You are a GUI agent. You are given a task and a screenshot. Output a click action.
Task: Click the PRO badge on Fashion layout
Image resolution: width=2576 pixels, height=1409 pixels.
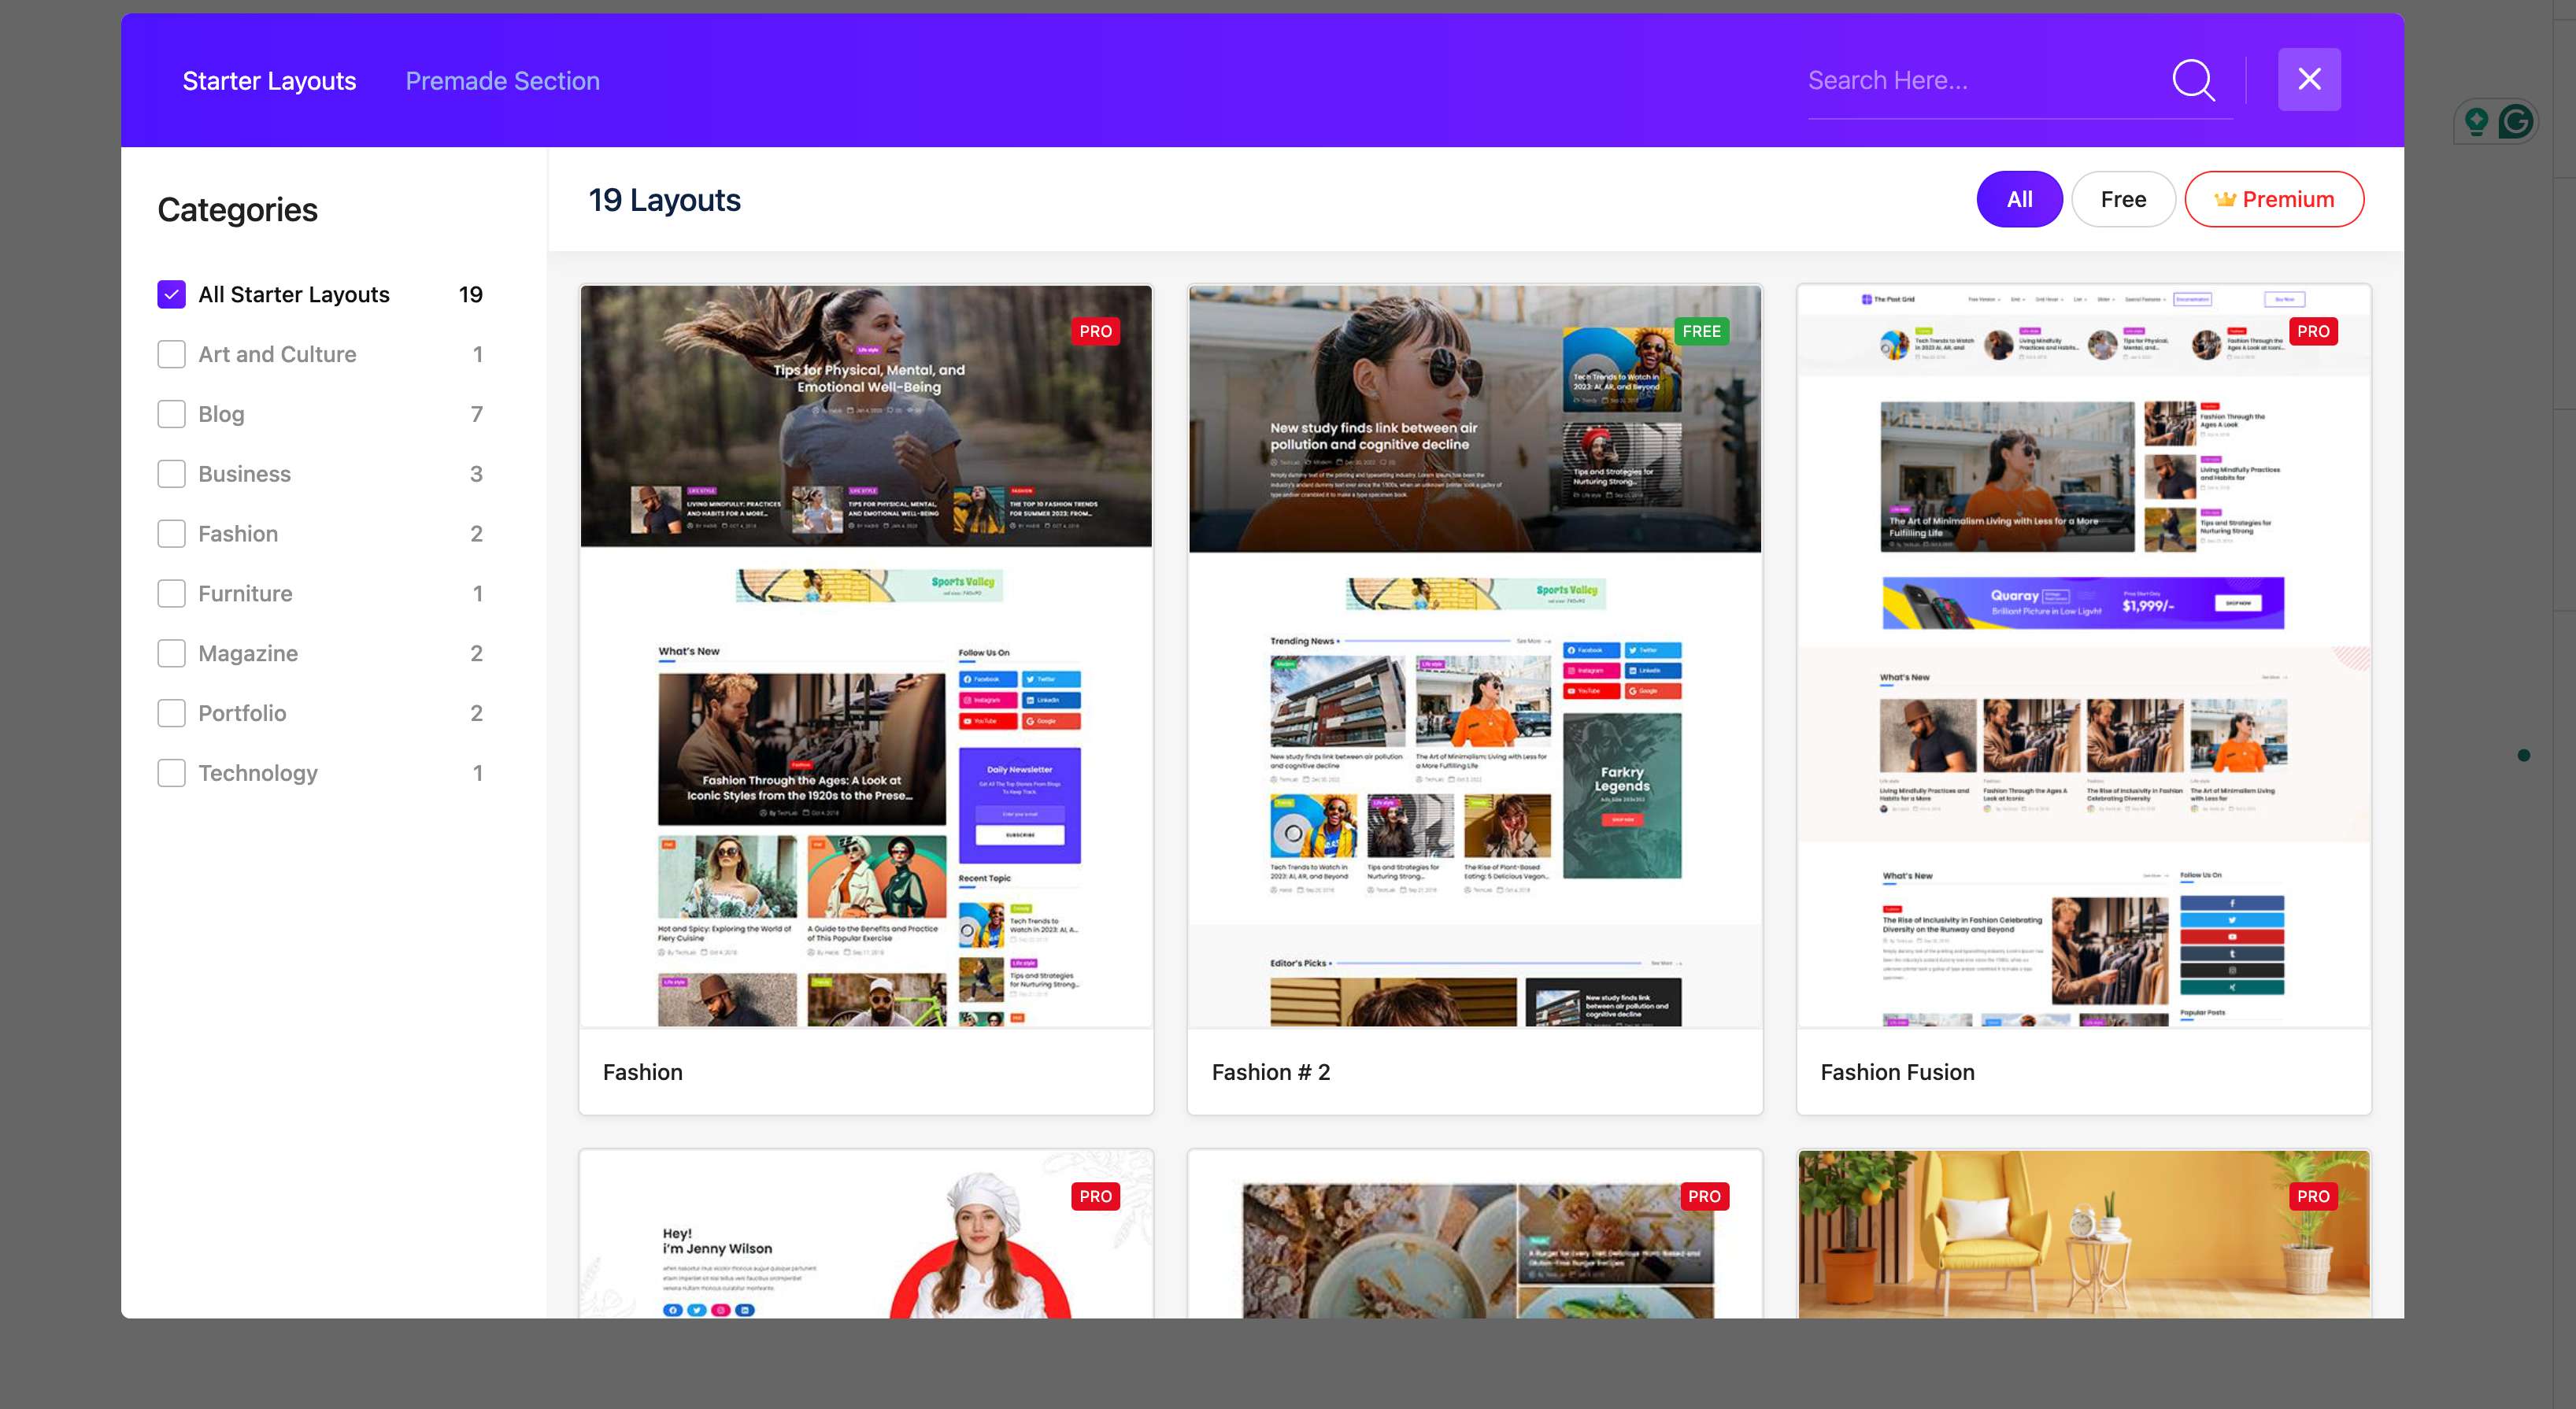[1095, 331]
